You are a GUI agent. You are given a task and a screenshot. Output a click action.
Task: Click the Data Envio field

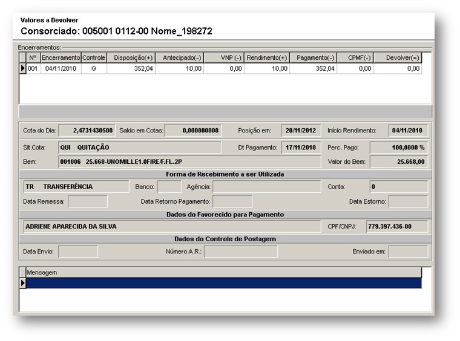tap(78, 252)
